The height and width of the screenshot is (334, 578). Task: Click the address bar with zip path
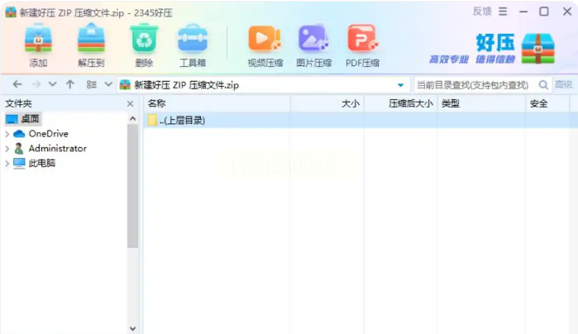(x=264, y=85)
